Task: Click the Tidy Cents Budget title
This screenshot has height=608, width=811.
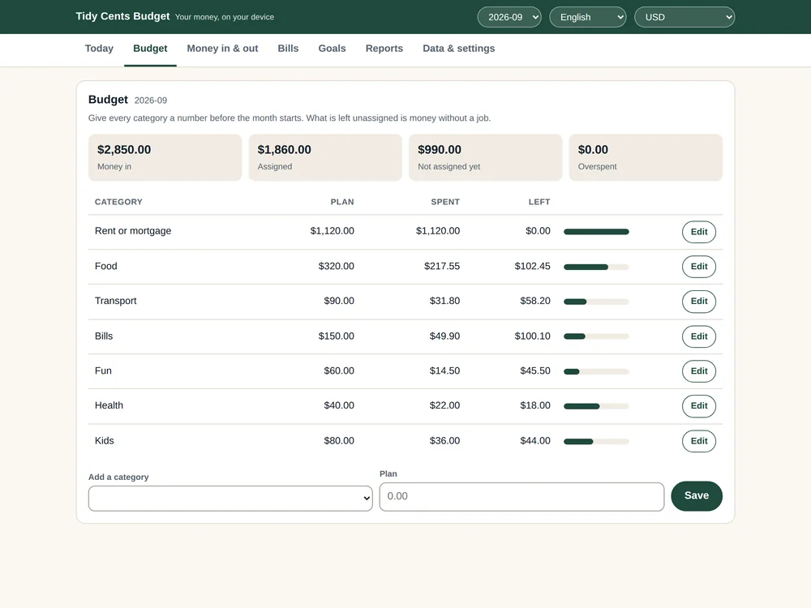Action: click(x=122, y=16)
